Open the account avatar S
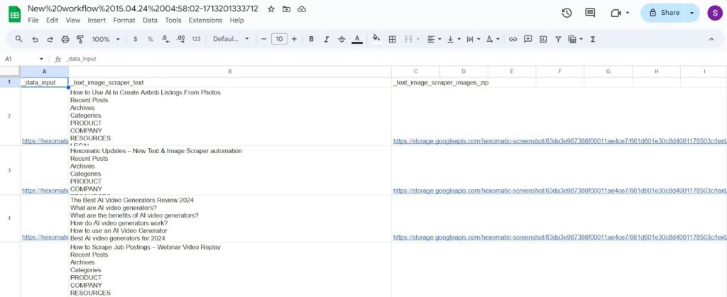The image size is (727, 297). 714,13
